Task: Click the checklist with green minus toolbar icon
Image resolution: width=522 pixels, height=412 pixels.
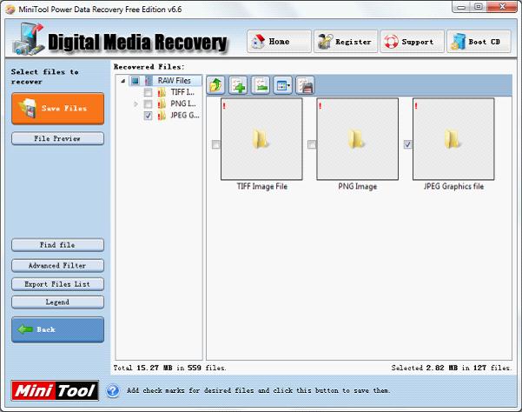Action: point(261,85)
